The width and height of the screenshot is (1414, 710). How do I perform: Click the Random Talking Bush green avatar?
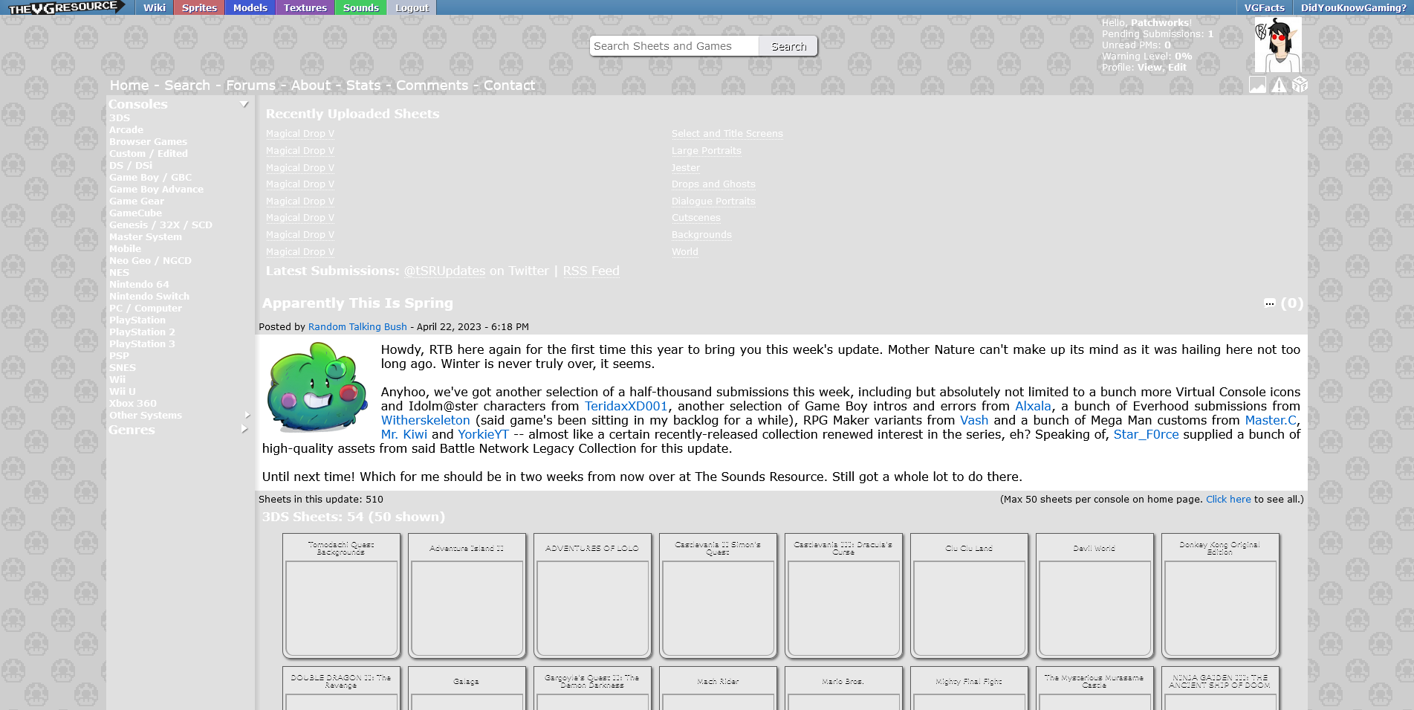click(x=317, y=387)
